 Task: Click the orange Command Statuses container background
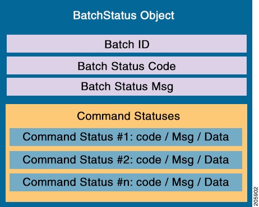(127, 197)
